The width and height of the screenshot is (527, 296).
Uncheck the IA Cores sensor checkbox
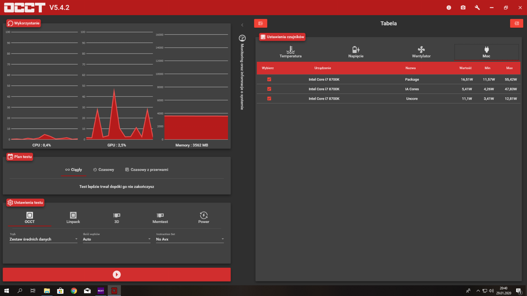269,89
